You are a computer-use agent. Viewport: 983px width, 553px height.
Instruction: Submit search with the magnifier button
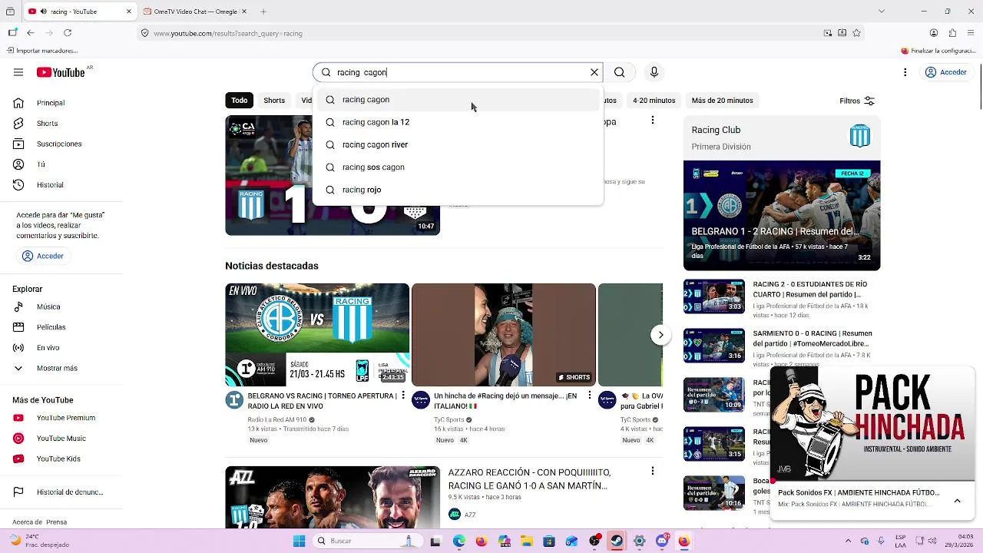[x=619, y=72]
